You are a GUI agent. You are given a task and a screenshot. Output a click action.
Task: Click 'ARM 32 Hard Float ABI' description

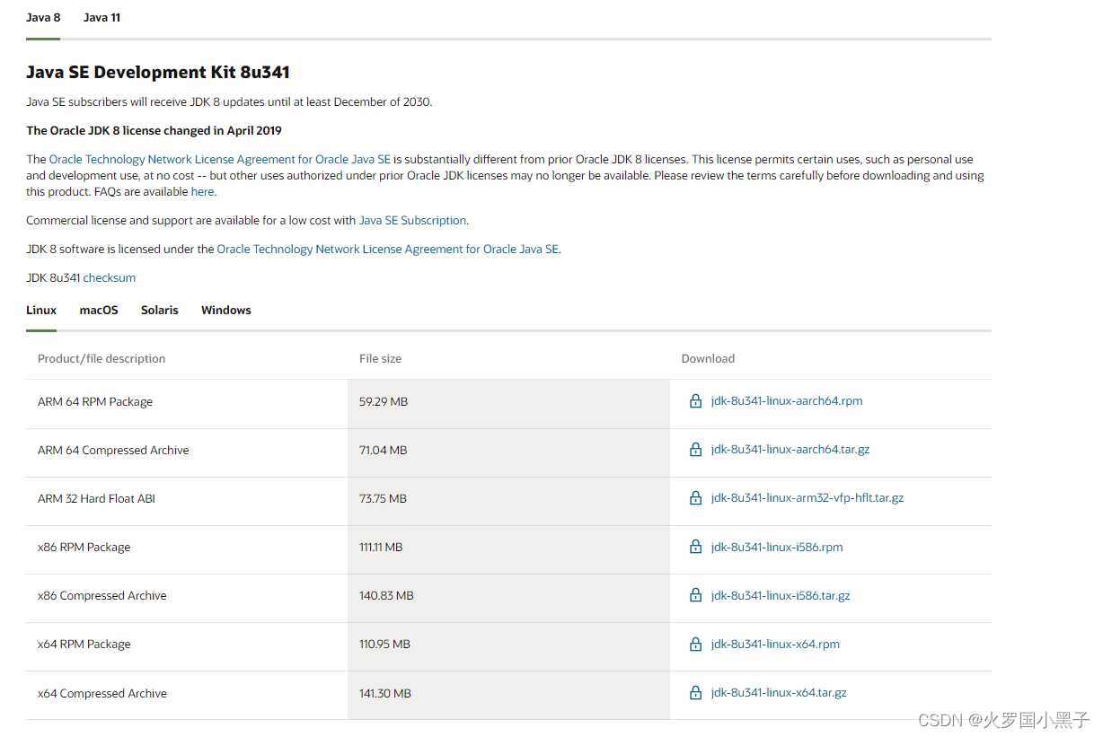coord(96,499)
